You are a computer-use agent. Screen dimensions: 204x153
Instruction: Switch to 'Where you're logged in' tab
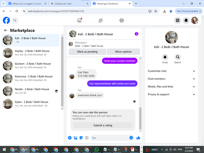(x=27, y=4)
